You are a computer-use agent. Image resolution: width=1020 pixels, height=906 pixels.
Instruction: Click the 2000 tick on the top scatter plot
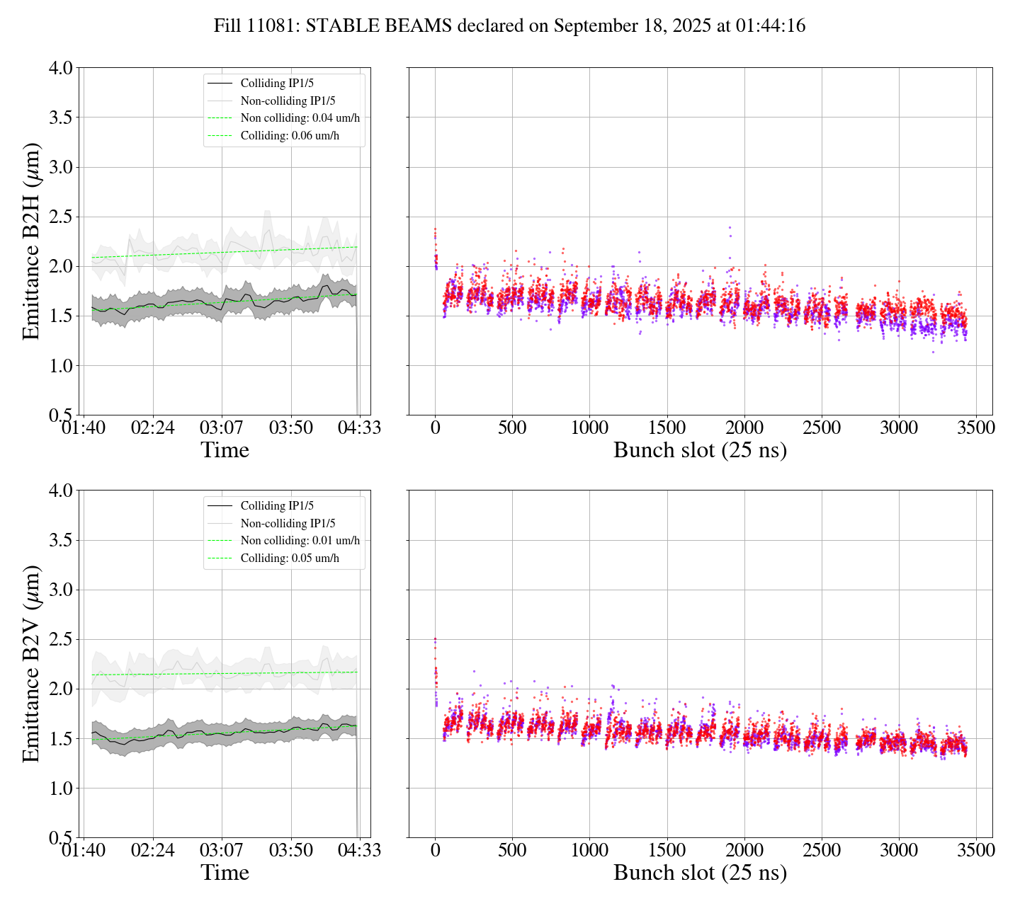[x=744, y=428]
